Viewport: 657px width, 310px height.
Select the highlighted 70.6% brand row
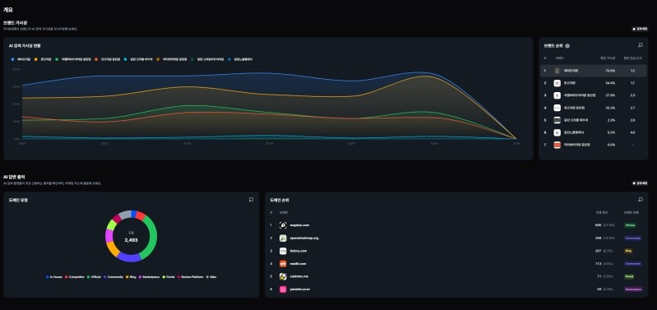[x=593, y=71]
